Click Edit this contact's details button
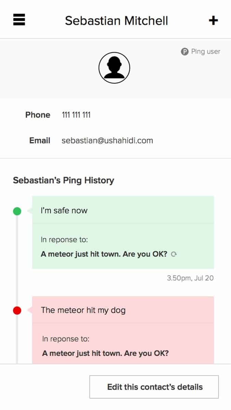The height and width of the screenshot is (410, 231). click(154, 387)
